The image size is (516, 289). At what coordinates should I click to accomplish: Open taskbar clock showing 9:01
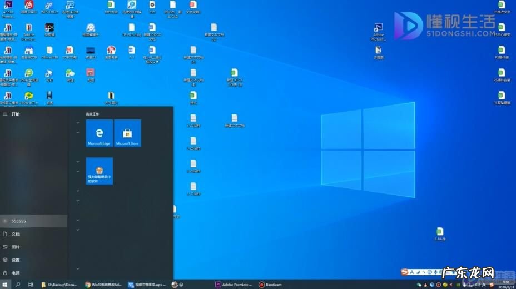[506, 285]
